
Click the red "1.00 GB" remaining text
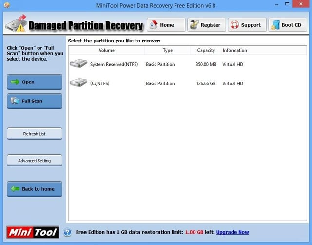pyautogui.click(x=194, y=232)
